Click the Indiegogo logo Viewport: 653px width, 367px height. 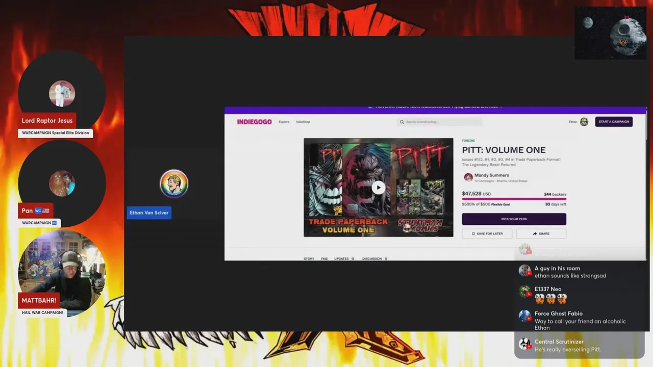[254, 122]
